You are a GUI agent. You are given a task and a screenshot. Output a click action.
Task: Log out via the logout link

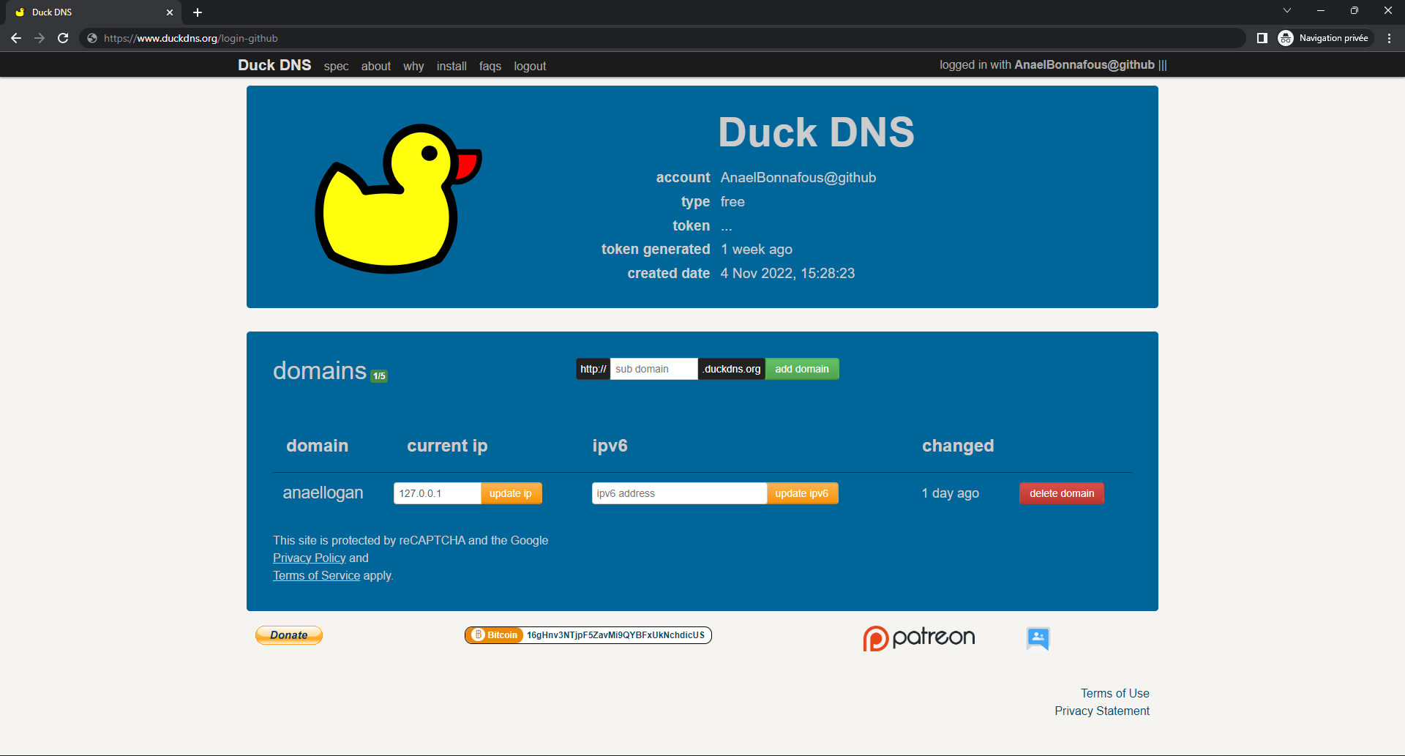coord(530,66)
